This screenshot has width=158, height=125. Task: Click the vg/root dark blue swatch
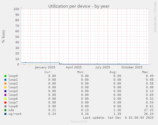pyautogui.click(x=5, y=114)
